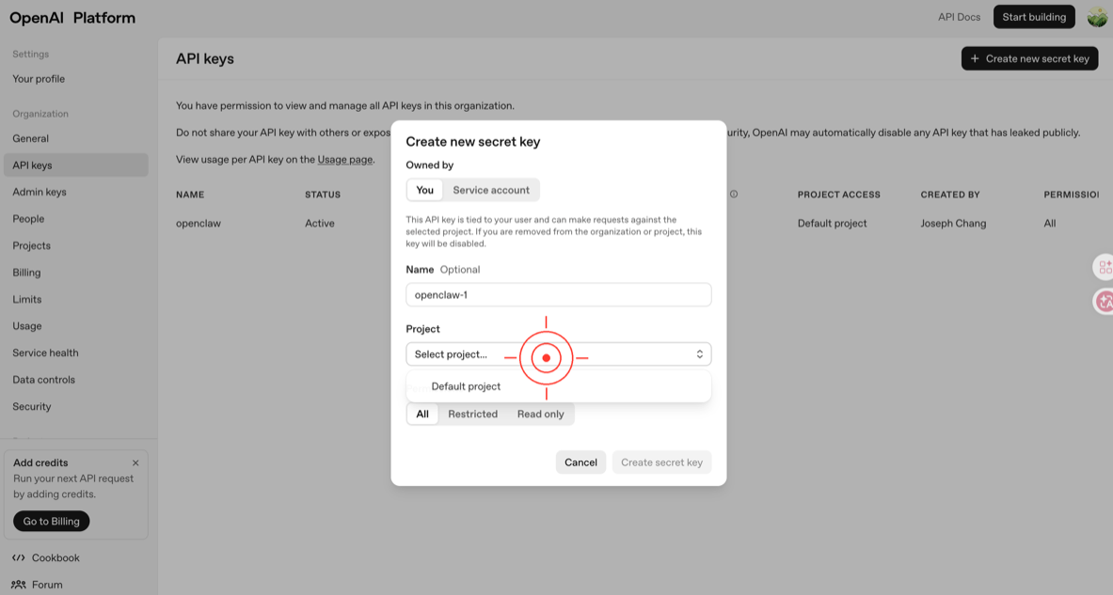Cancel the new secret key dialog

(x=580, y=462)
